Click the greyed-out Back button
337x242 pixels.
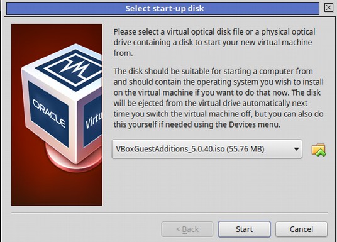click(187, 229)
